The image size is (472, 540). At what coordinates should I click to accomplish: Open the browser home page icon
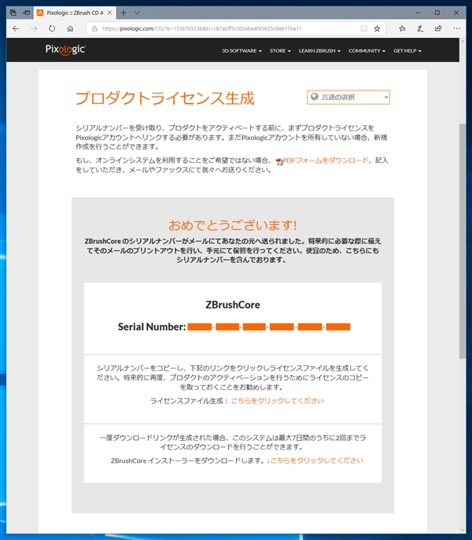pos(70,28)
